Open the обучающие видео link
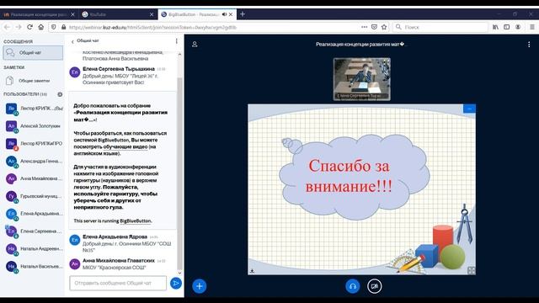 [x=125, y=146]
